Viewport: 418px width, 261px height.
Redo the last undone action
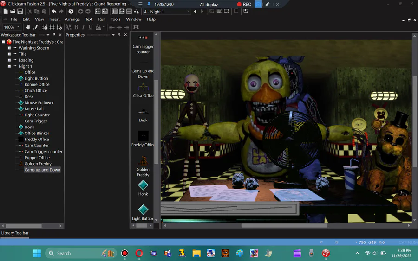pyautogui.click(x=61, y=12)
